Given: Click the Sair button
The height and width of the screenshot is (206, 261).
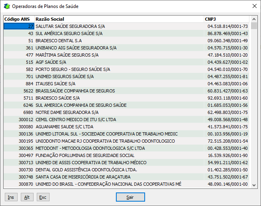Looking at the screenshot, I should point(130,197).
